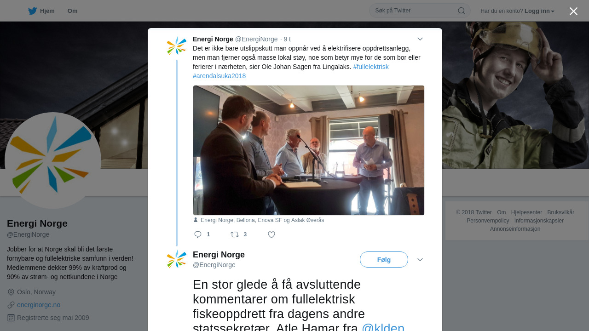
Task: Open the Logg inn dropdown
Action: tap(539, 11)
